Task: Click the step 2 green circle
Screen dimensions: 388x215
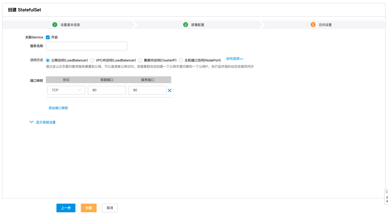Action: coord(186,25)
